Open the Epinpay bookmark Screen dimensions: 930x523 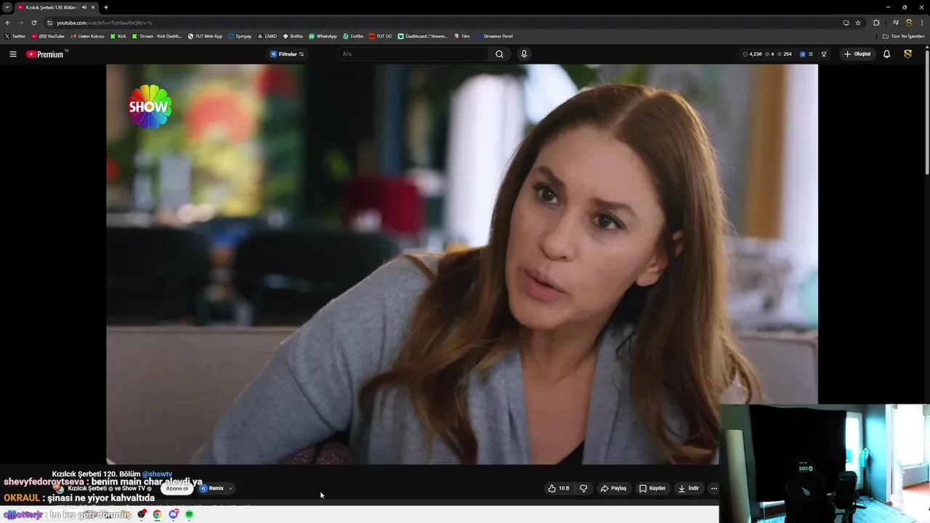[x=240, y=36]
